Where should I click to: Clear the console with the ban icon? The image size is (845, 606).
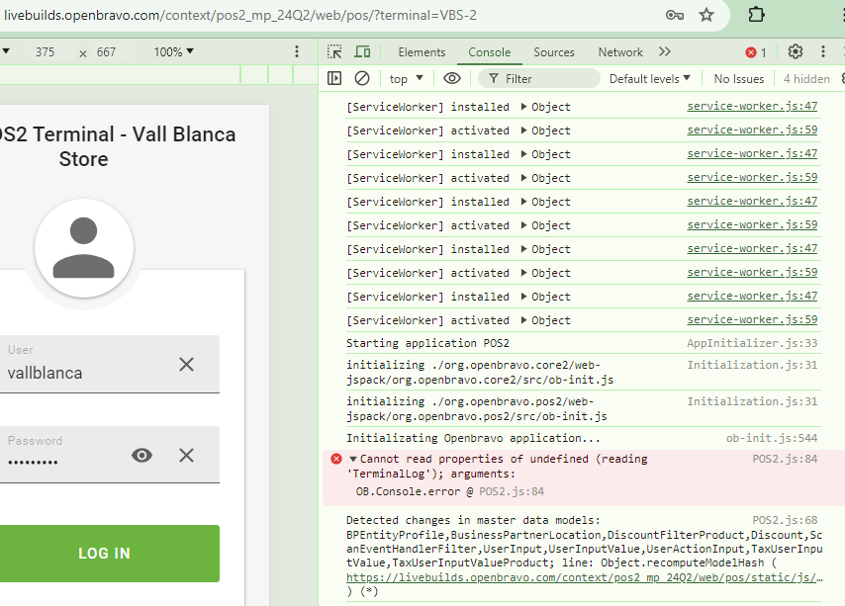pos(362,78)
